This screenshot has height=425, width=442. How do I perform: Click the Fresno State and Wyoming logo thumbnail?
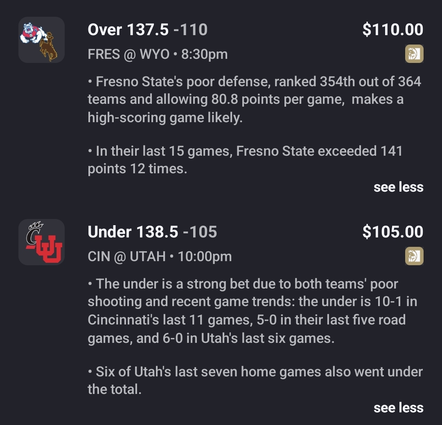tap(41, 40)
